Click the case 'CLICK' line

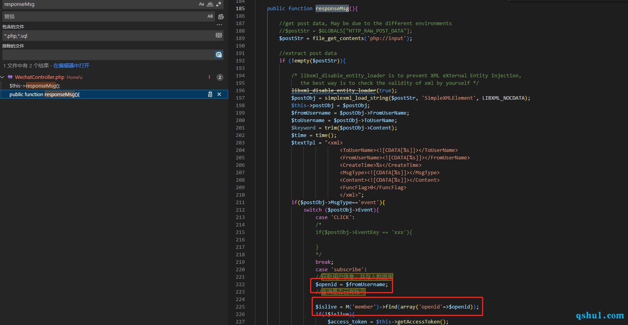coord(335,217)
